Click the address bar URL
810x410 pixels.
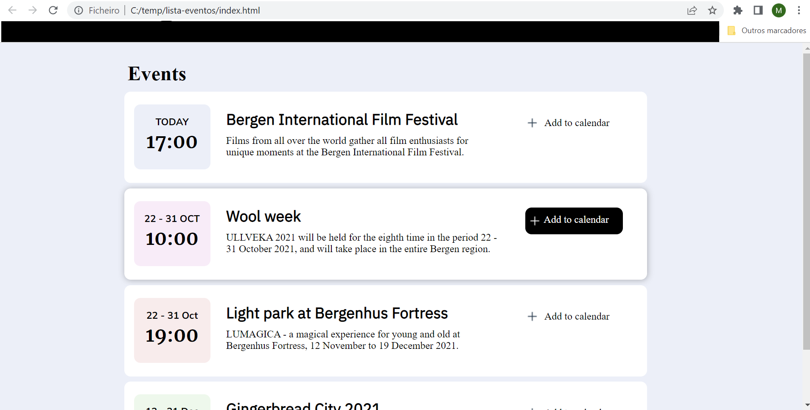click(x=195, y=10)
